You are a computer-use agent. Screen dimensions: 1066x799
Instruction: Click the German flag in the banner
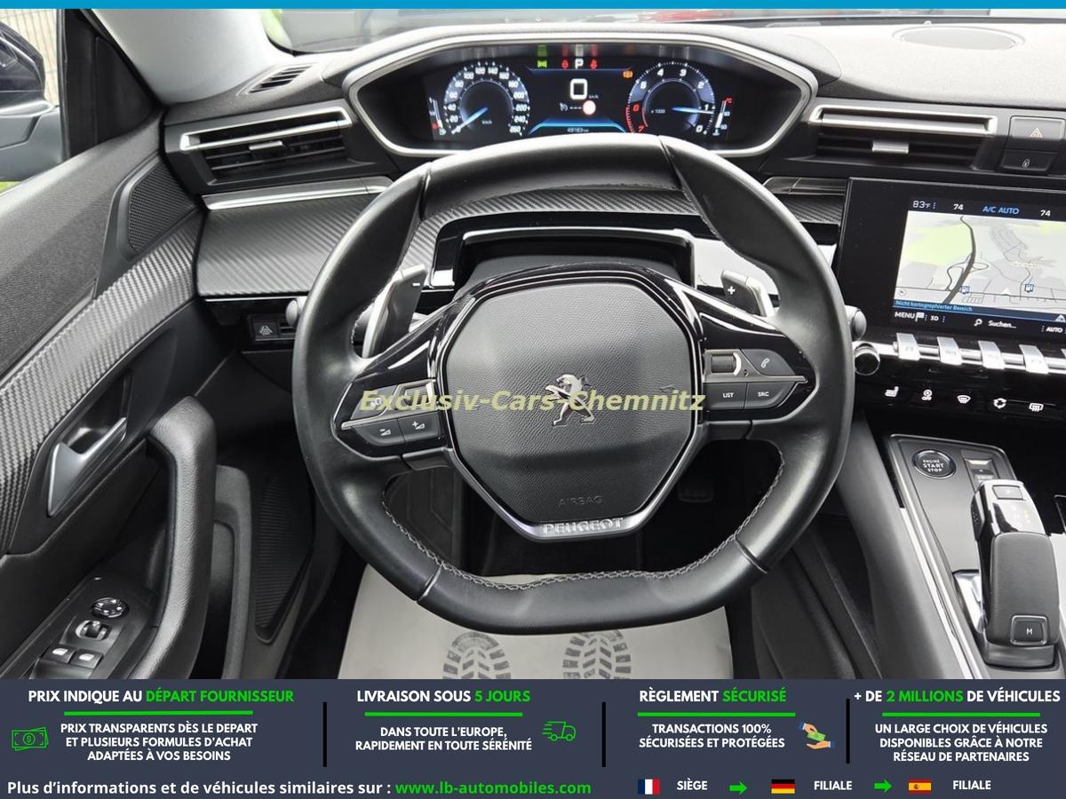[x=783, y=787]
